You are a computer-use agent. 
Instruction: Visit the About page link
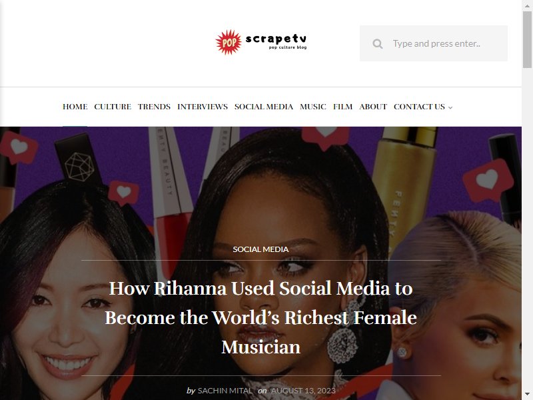(373, 107)
